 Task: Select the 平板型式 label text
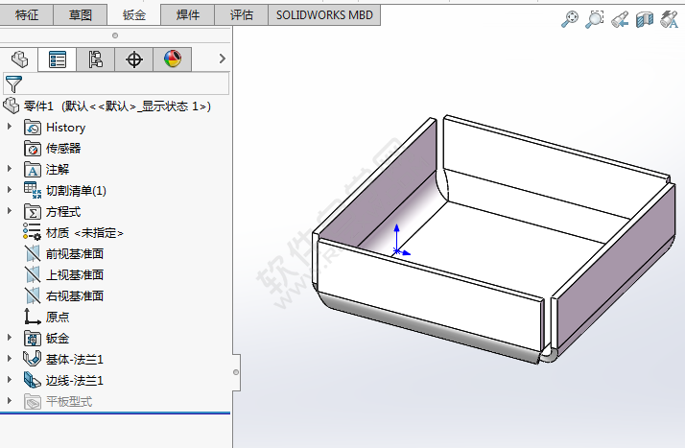69,401
